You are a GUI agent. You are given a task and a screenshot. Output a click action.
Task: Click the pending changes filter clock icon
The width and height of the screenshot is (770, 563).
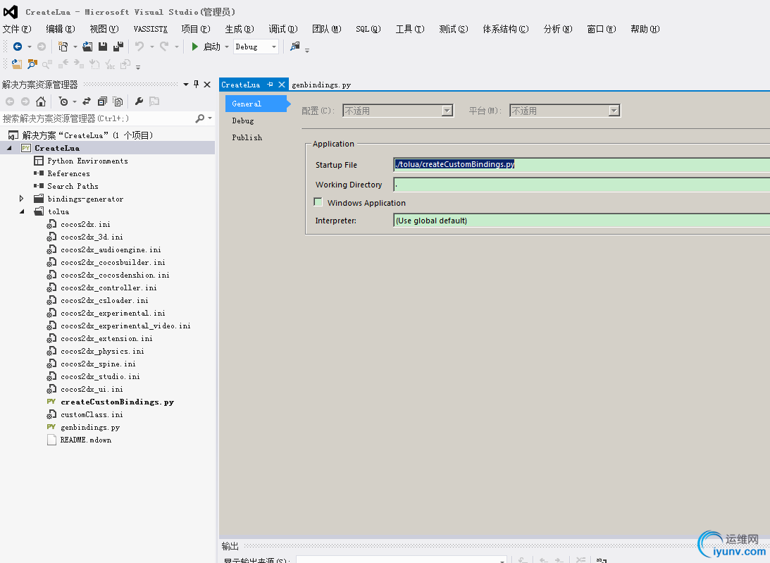[63, 101]
